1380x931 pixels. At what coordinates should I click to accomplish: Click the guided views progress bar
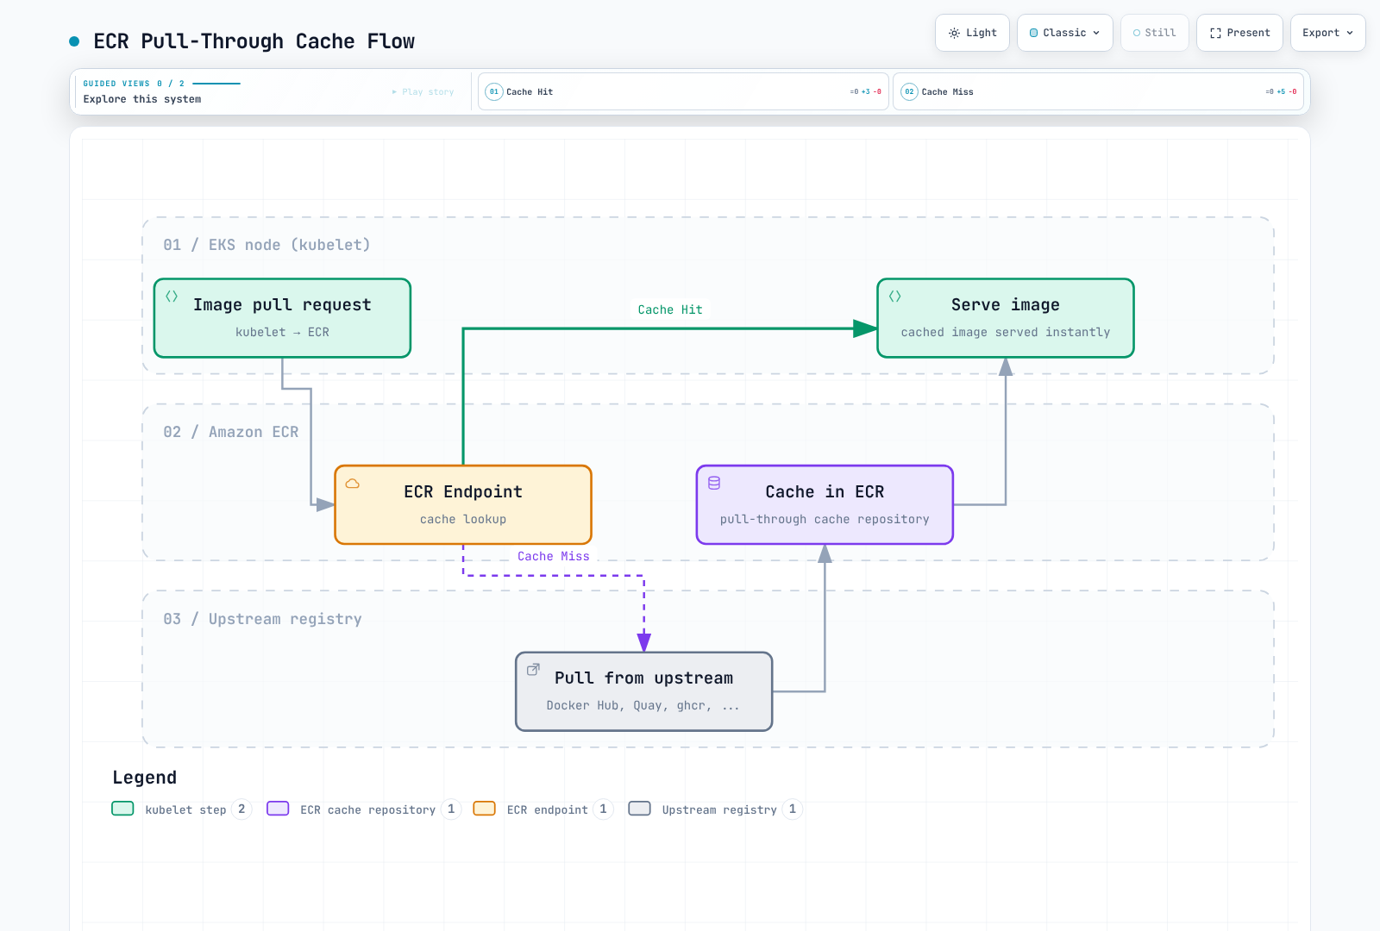click(216, 84)
